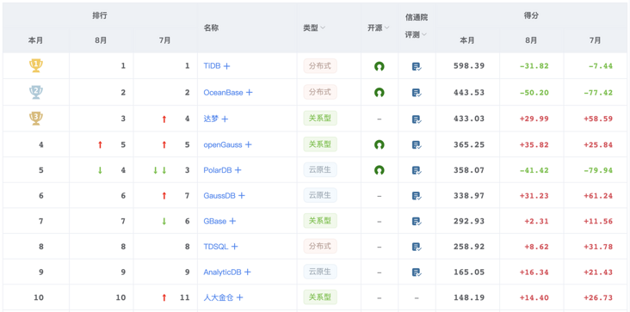Click the score change -79.94

click(x=598, y=170)
